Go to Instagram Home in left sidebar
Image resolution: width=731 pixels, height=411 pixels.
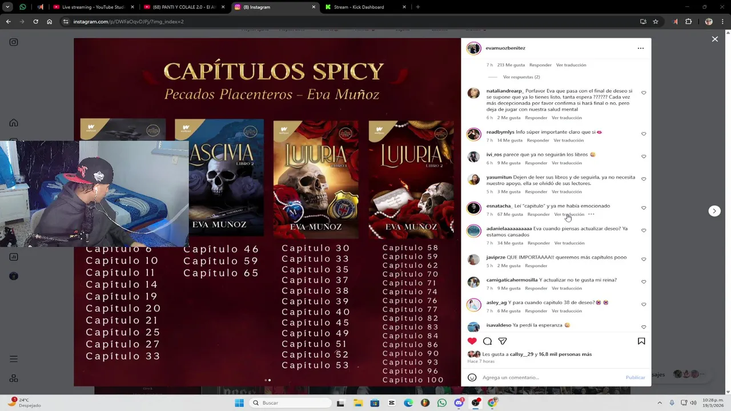coord(14,123)
